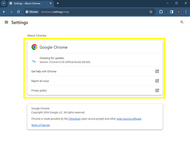Click the search settings magnifier icon
190x144 pixels.
pyautogui.click(x=182, y=22)
